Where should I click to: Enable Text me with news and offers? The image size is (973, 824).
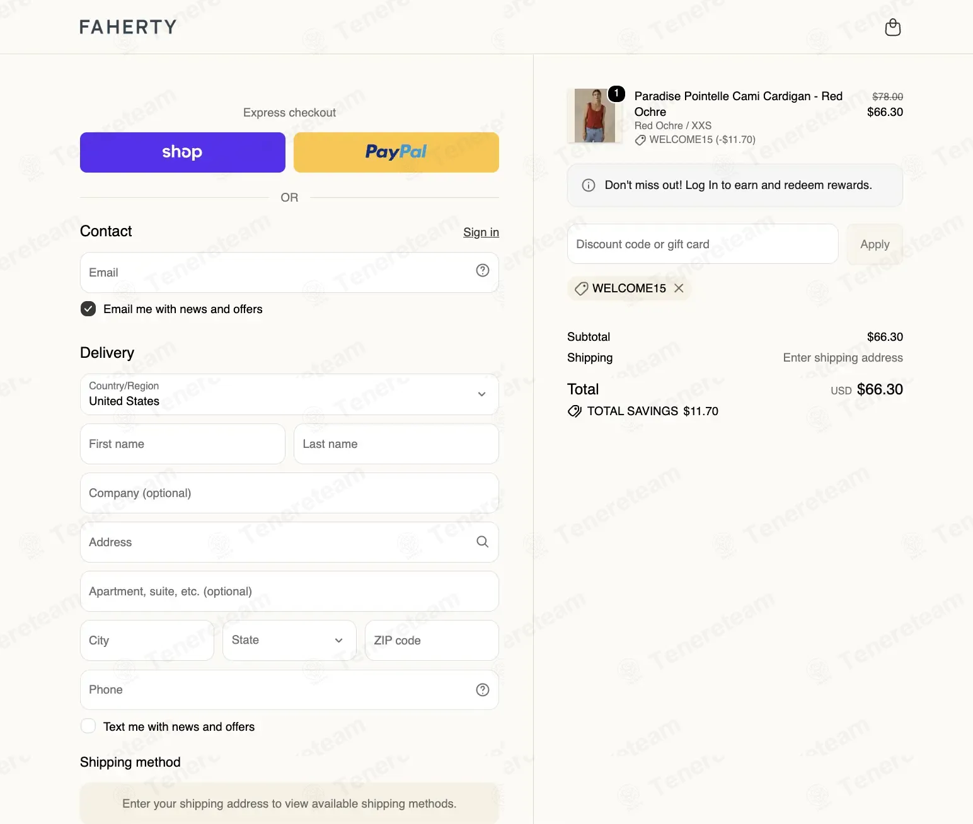tap(88, 726)
